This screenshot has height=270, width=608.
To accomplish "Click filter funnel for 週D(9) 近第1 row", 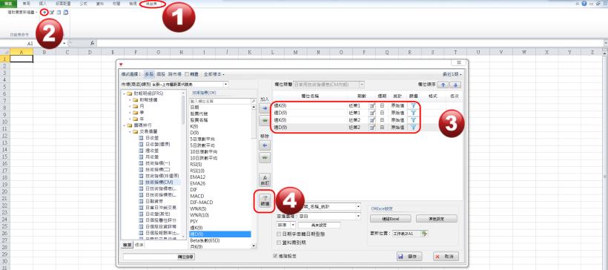I will coord(413,113).
